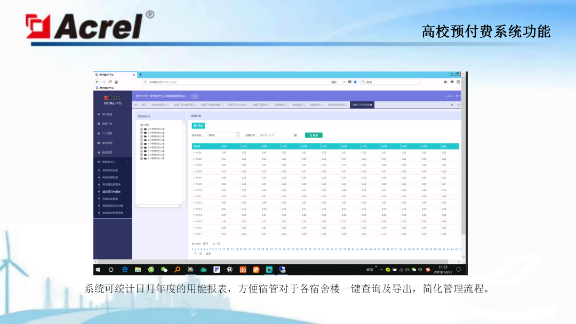Open the Windows notification center icon
The height and width of the screenshot is (324, 576).
point(459,270)
